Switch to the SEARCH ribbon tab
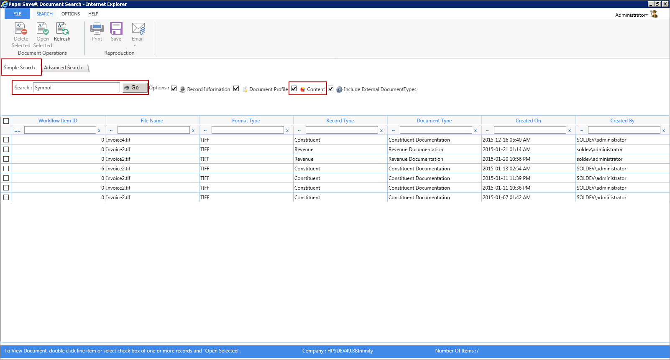 click(x=44, y=14)
